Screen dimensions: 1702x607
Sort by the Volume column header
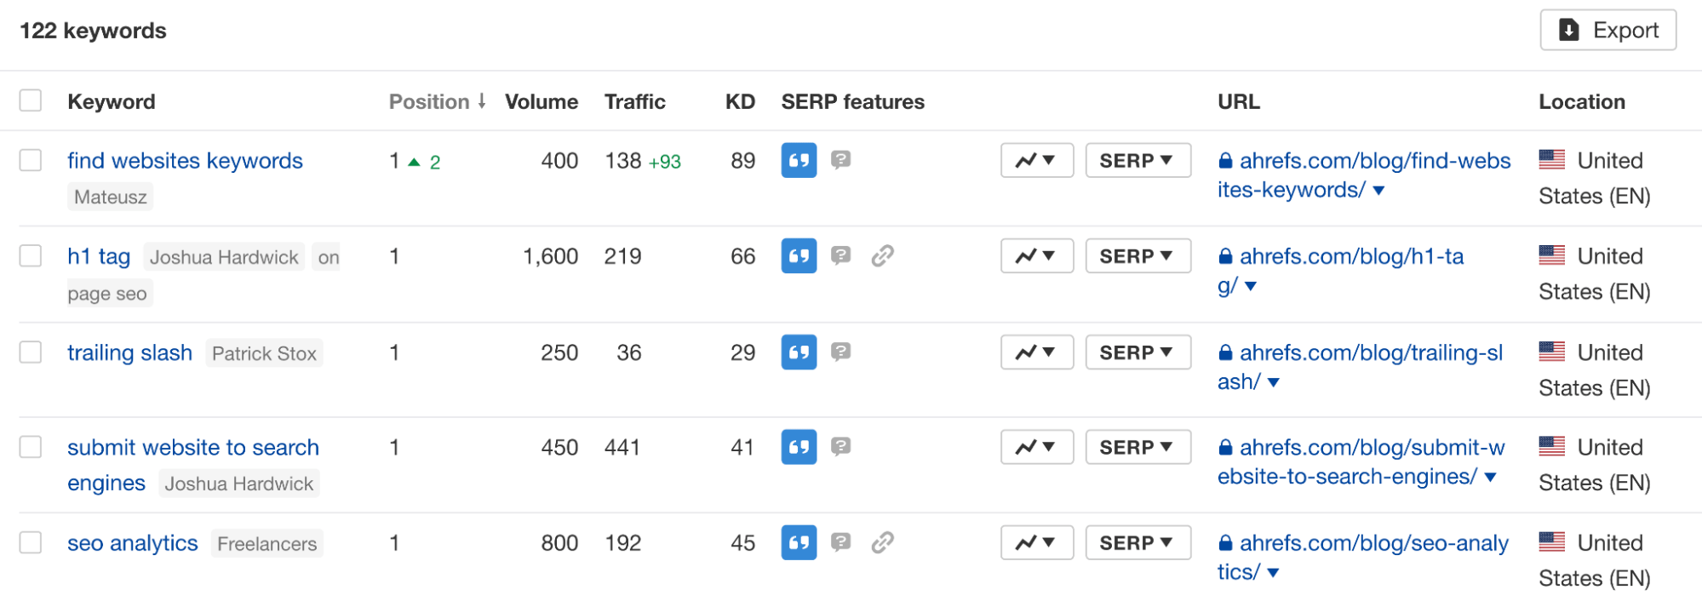pos(541,101)
